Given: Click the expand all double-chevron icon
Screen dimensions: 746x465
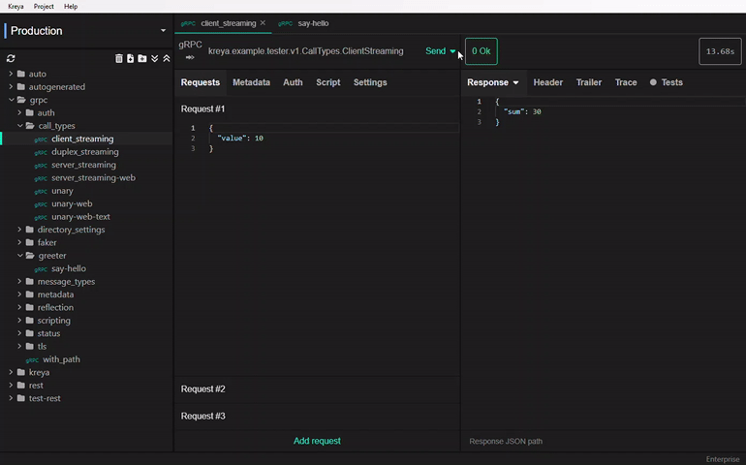Looking at the screenshot, I should (154, 58).
